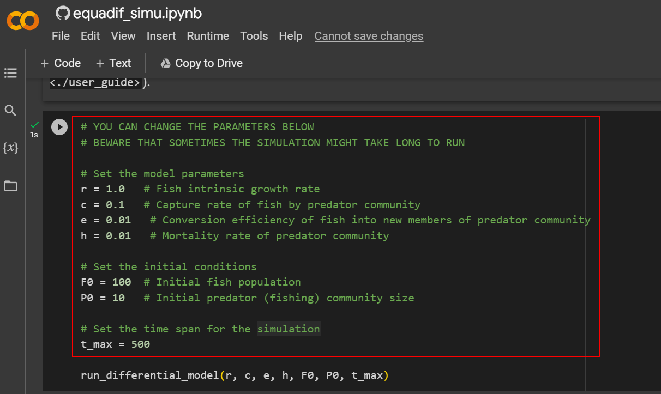The width and height of the screenshot is (661, 394).
Task: Open the variables {x} panel icon
Action: click(10, 148)
